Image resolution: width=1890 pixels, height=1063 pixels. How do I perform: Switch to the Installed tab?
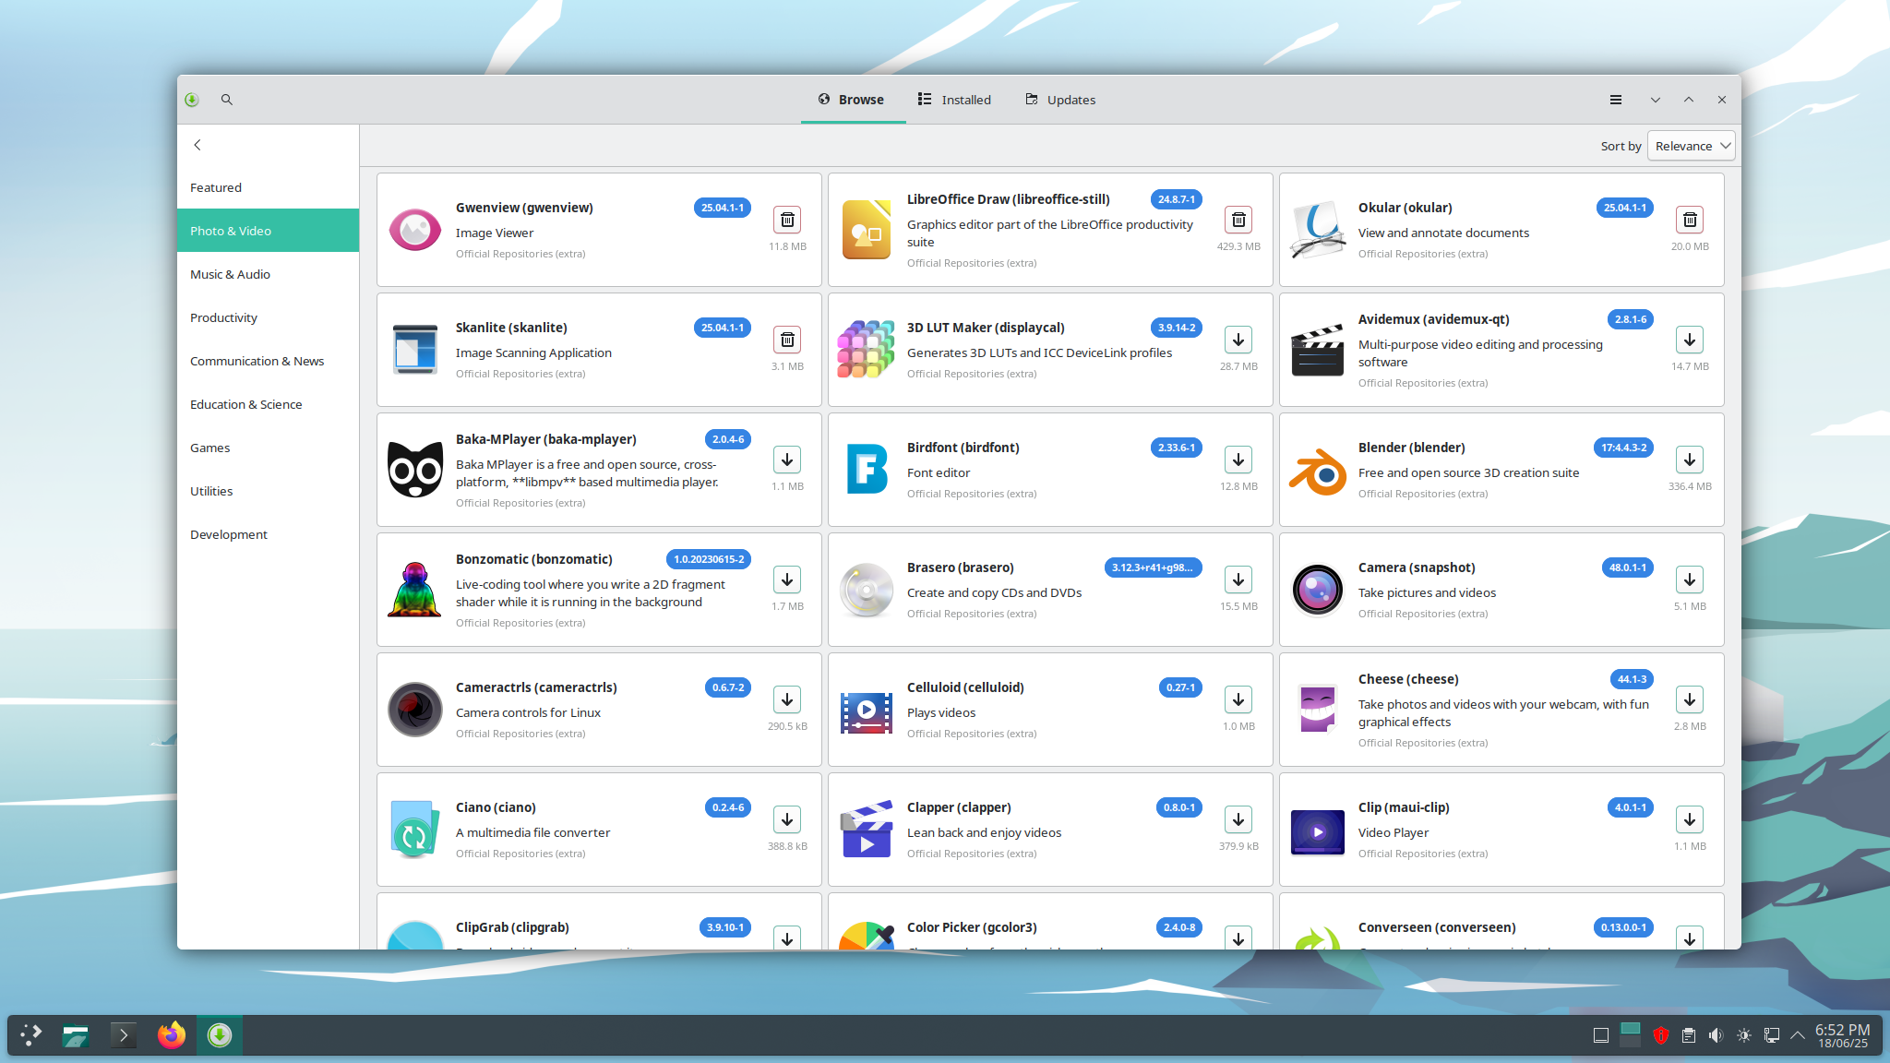[954, 100]
